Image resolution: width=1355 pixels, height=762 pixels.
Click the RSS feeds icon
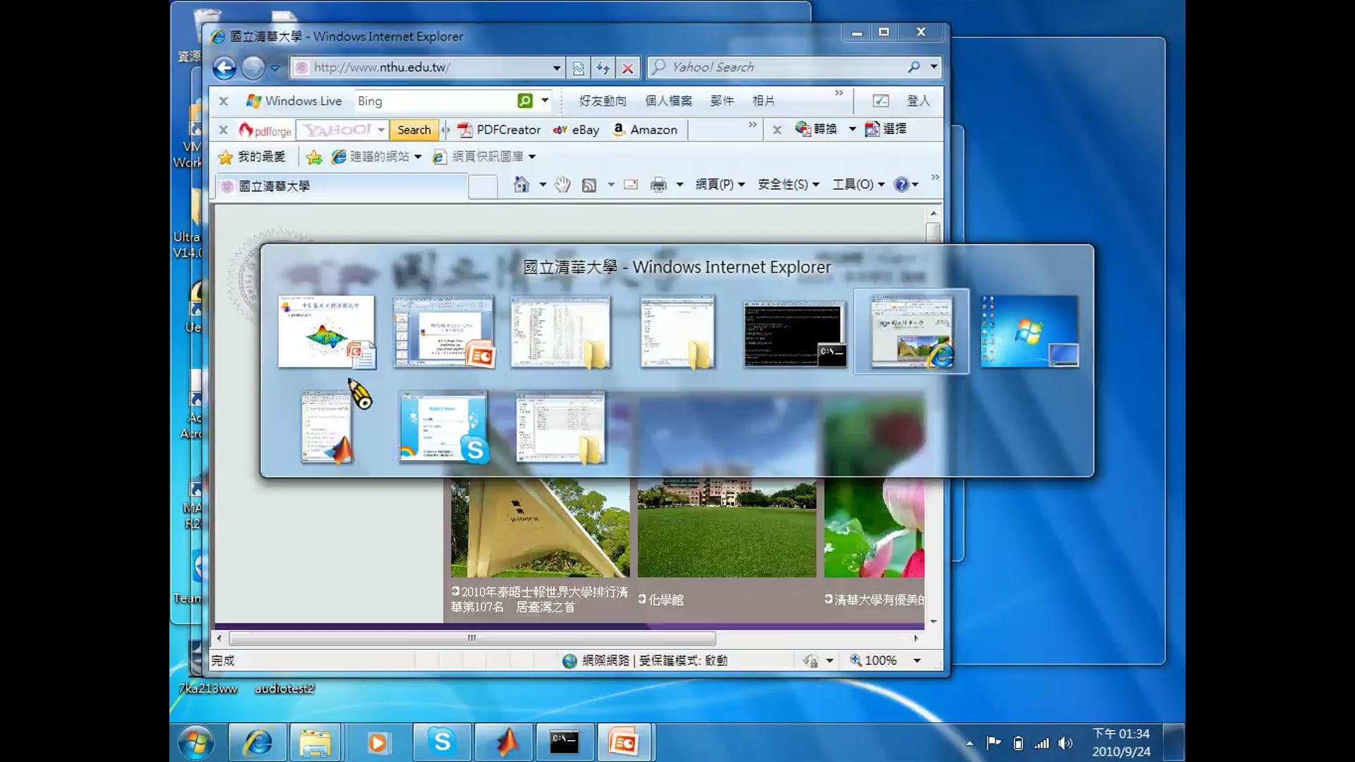[x=589, y=185]
